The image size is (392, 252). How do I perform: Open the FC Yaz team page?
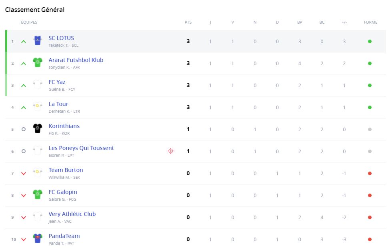[57, 82]
